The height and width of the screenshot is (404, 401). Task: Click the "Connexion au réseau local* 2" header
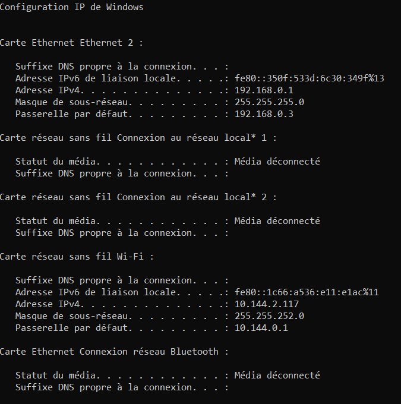tap(138, 197)
